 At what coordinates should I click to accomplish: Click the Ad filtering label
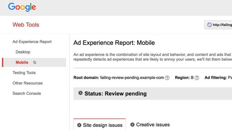pyautogui.click(x=216, y=78)
